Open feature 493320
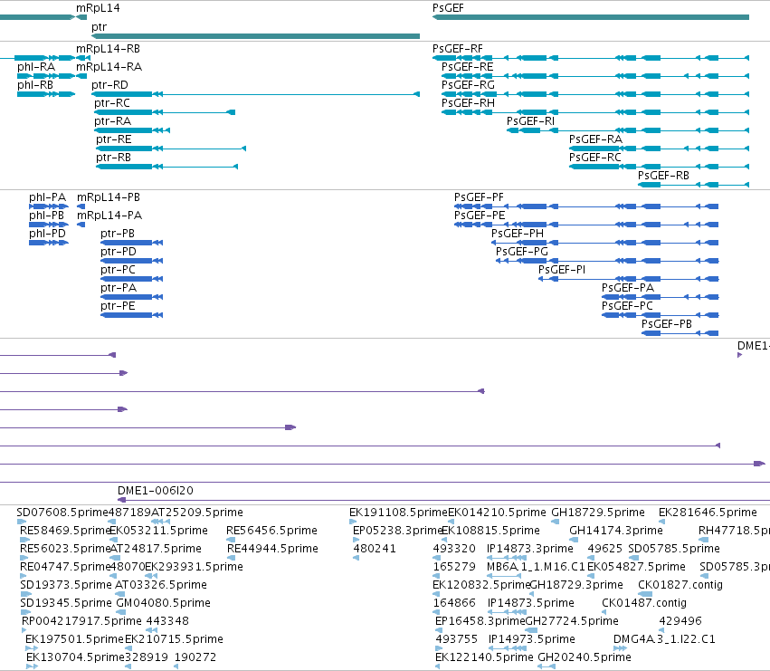Screen dimensions: 770x671 [455, 549]
